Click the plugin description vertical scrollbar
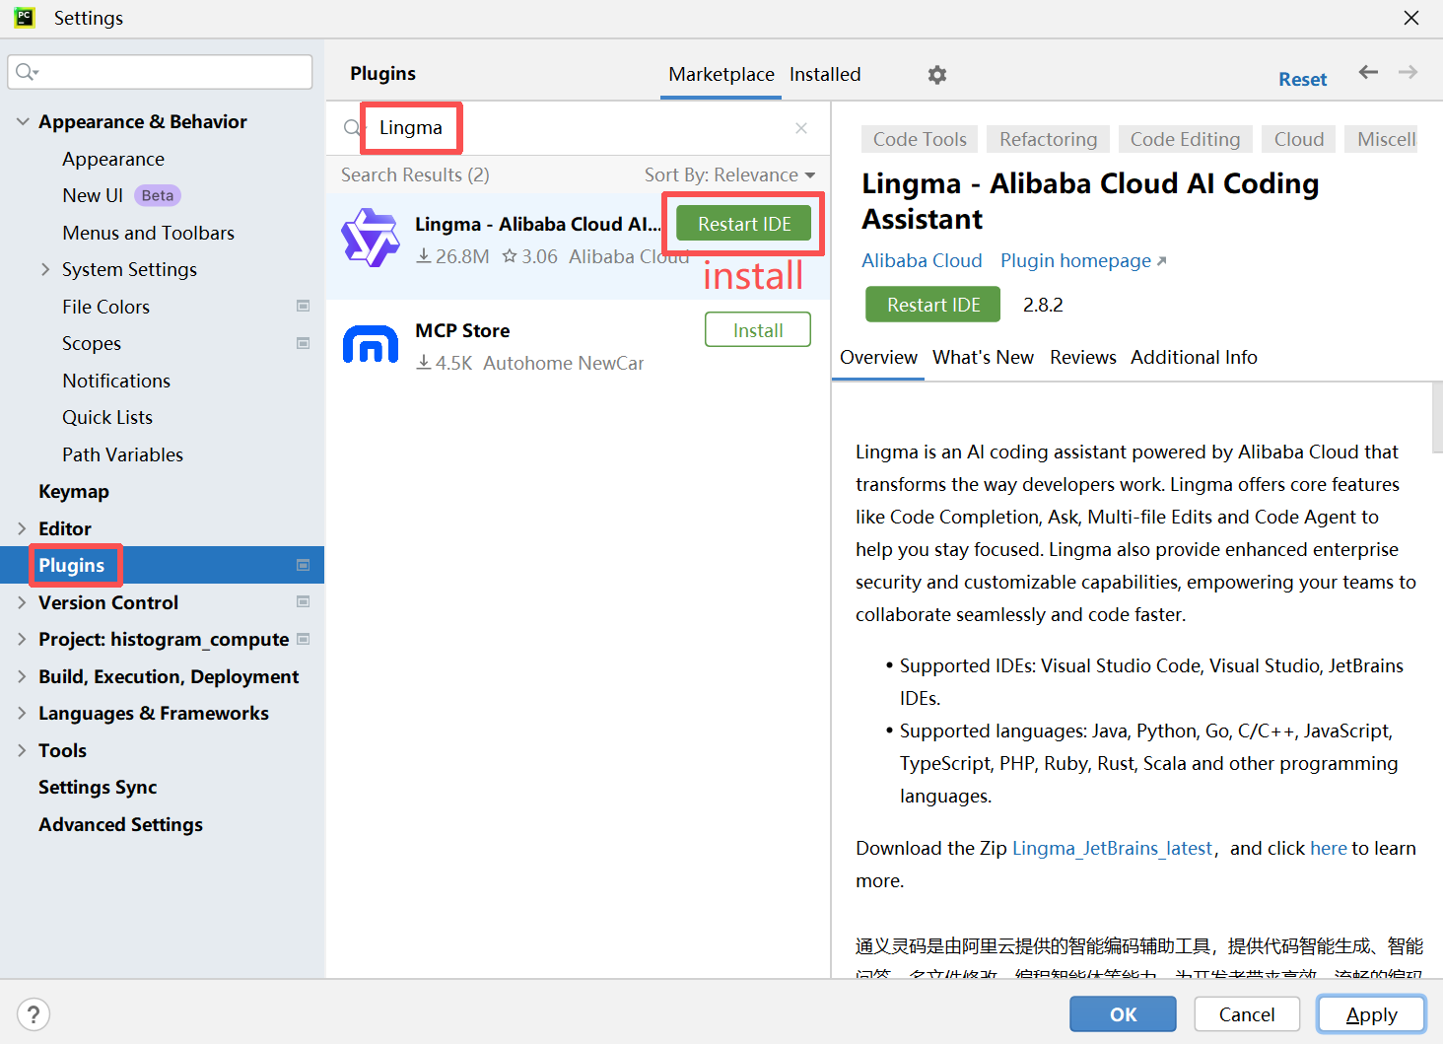Viewport: 1443px width, 1044px height. coord(1437,417)
